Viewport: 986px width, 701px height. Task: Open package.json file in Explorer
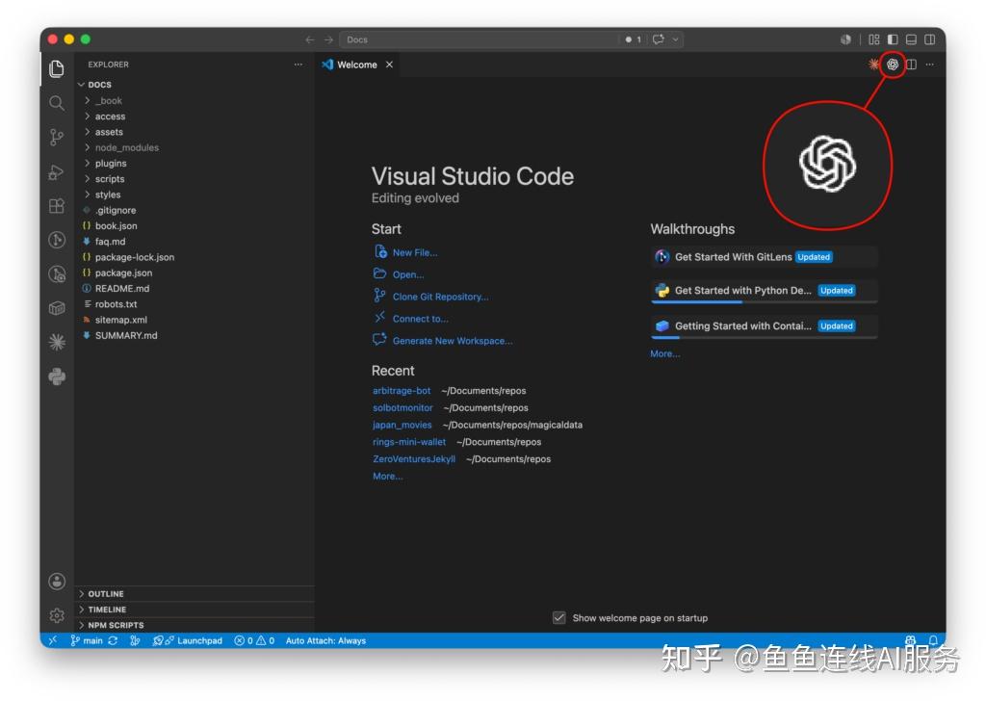click(x=195, y=273)
